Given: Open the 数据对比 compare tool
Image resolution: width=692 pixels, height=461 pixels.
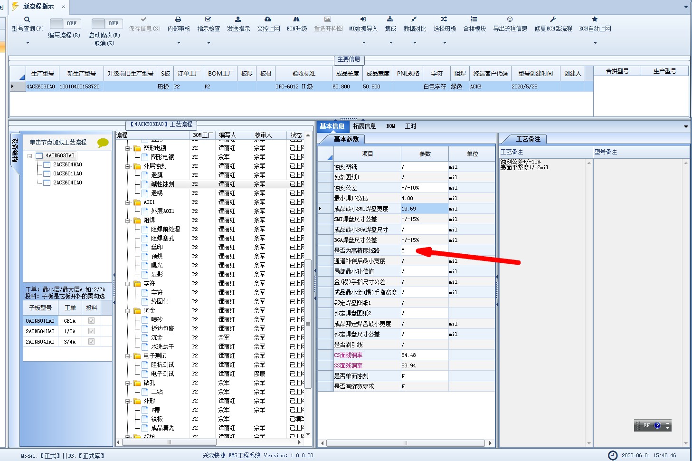Looking at the screenshot, I should tap(415, 24).
